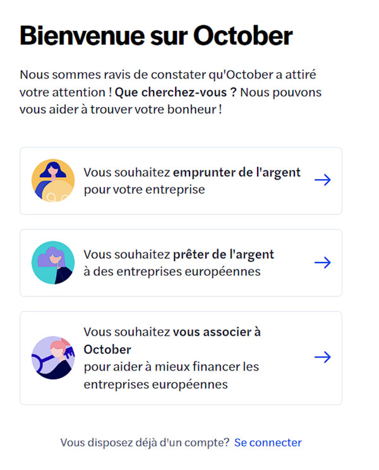Image resolution: width=379 pixels, height=470 pixels.
Task: Select the lend card's blank area before the arrow
Action: (293, 263)
